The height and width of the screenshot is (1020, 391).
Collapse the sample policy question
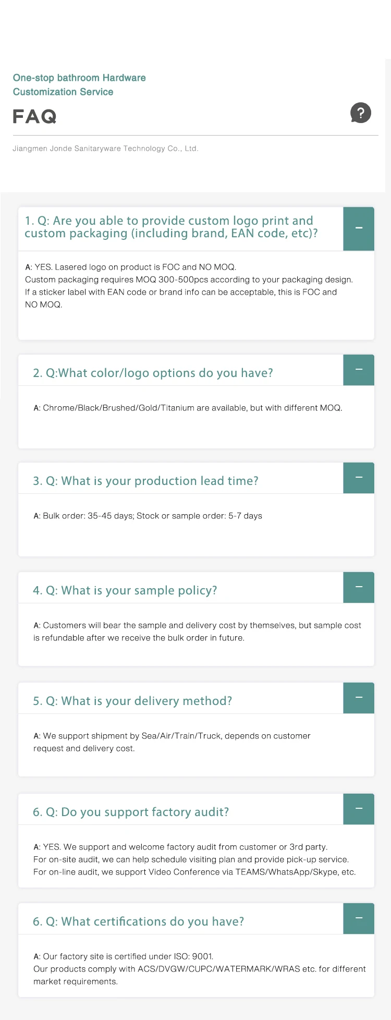point(359,587)
